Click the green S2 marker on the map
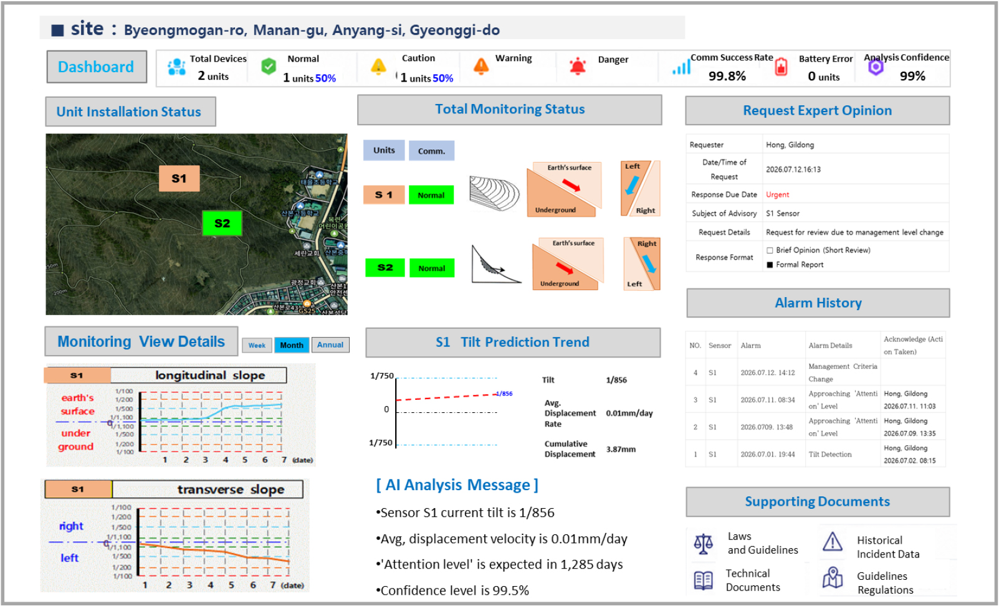Viewport: 999px width, 606px height. 222,223
